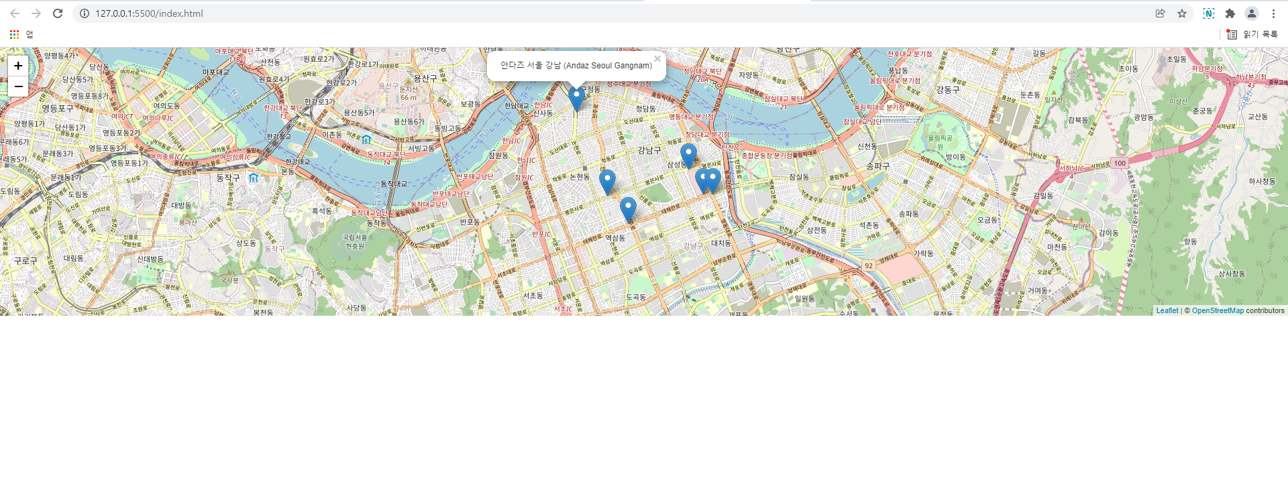Zoom in on the map

tap(18, 66)
